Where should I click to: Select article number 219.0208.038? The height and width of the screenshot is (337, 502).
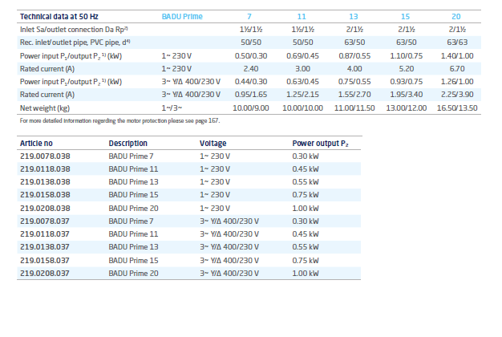coord(45,209)
